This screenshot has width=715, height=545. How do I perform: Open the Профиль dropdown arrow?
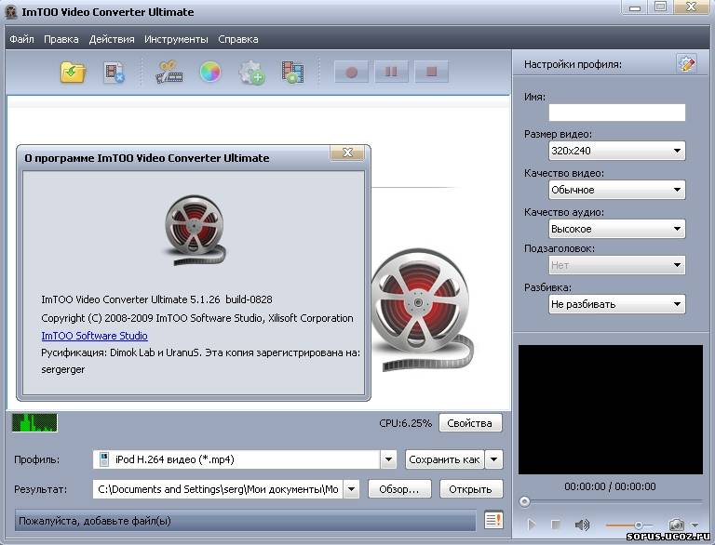(x=388, y=459)
